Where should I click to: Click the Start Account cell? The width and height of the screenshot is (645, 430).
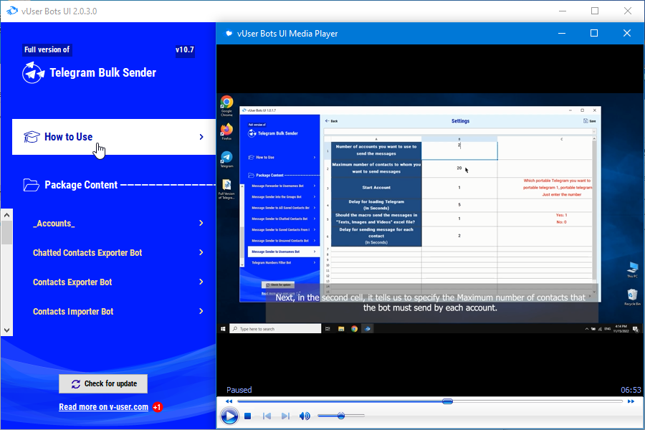(376, 188)
